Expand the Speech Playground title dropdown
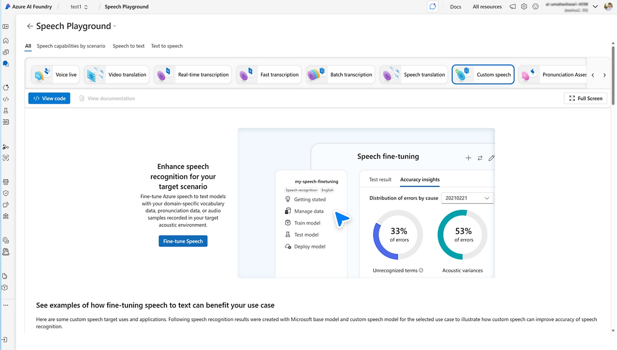Screen dimensions: 617x350 (115, 26)
